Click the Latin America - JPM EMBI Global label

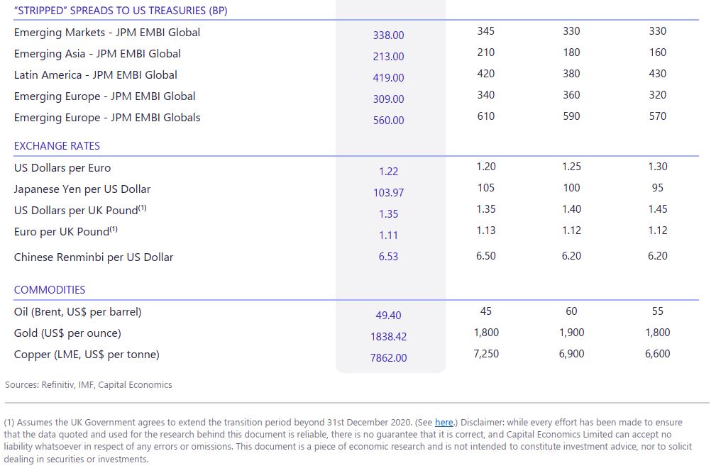[96, 75]
